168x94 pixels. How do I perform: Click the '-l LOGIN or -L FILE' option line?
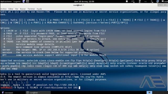[54, 31]
